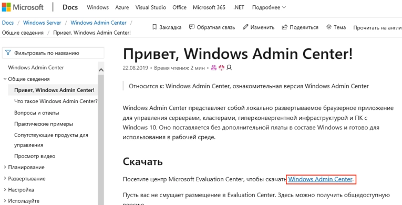Screen dimensions: 402x205
Task: Click the third contributor person icon
Action: click(229, 68)
